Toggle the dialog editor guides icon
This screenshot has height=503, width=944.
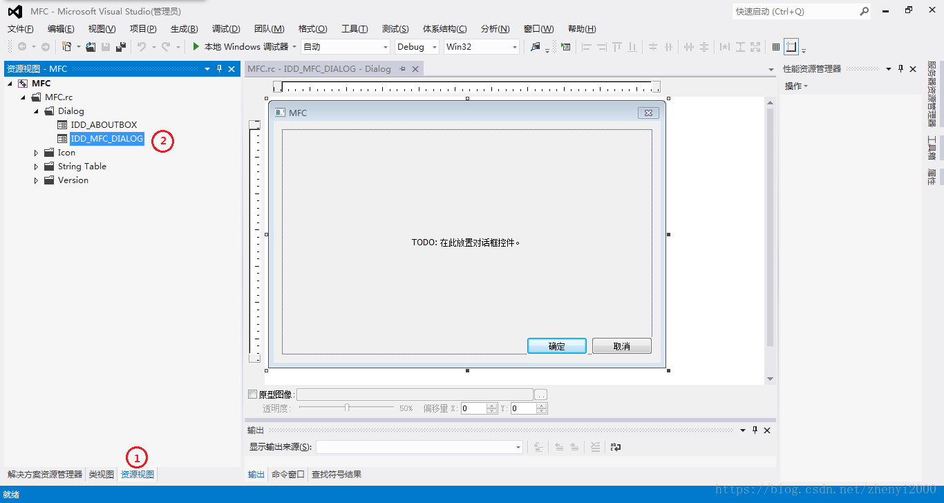(791, 47)
